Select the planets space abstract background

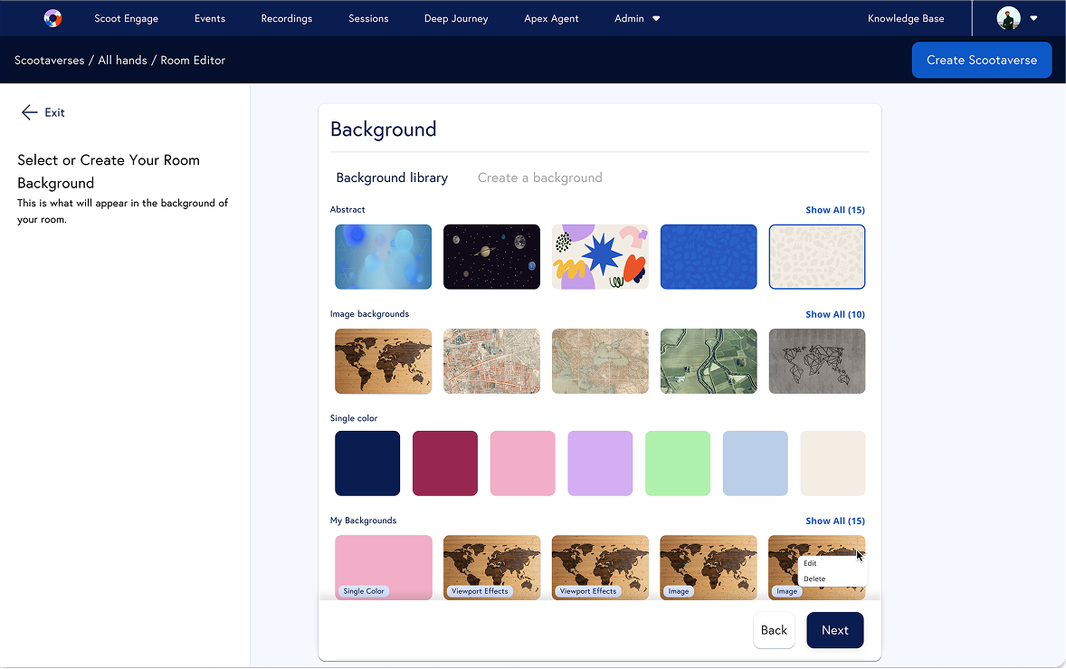tap(491, 257)
